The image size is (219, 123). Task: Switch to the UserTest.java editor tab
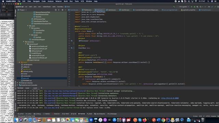click(x=112, y=10)
